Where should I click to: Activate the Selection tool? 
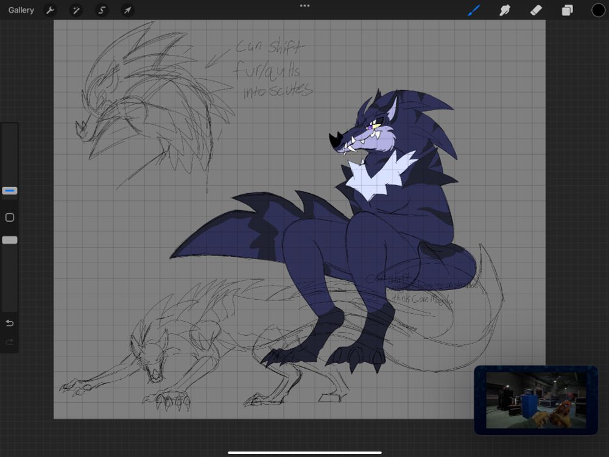click(102, 10)
